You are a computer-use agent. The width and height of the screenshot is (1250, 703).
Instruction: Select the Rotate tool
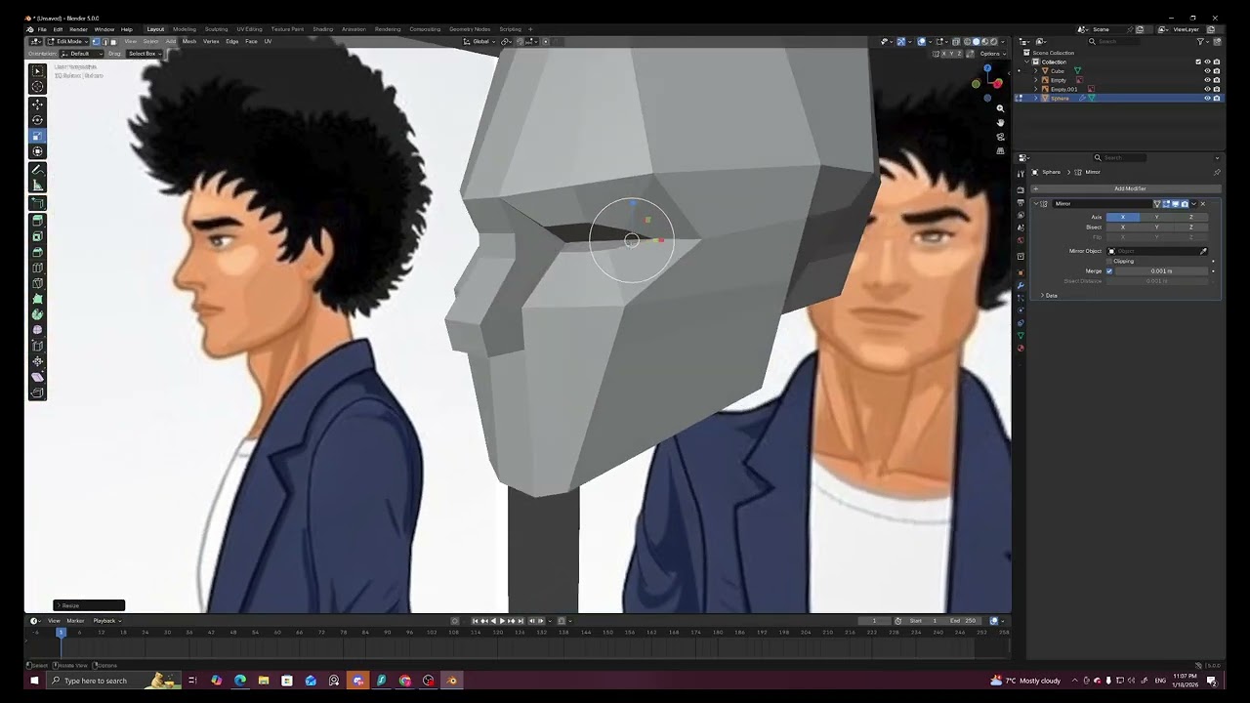click(x=37, y=120)
